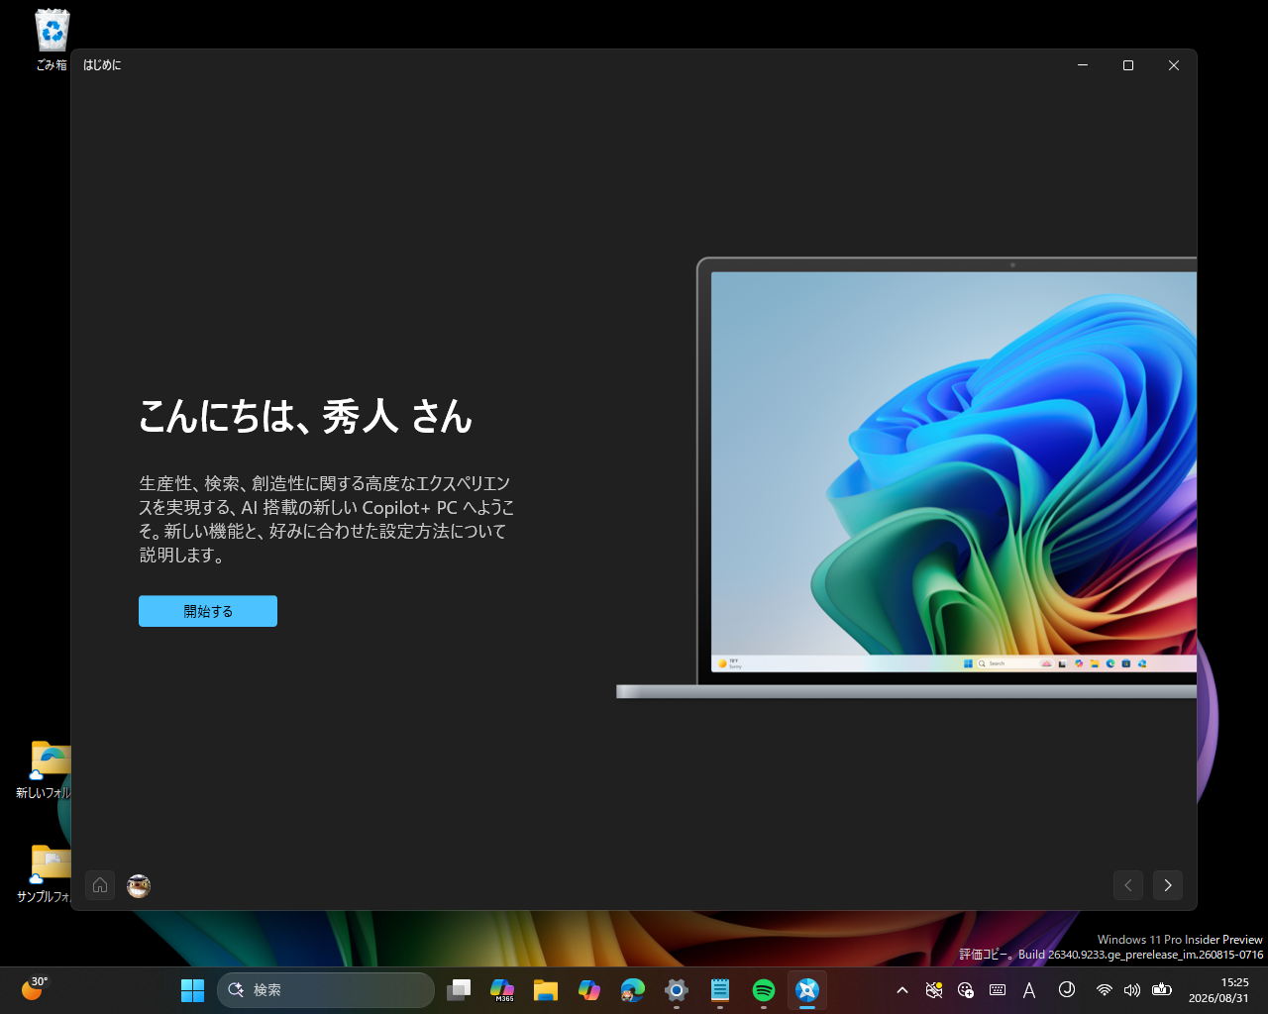Image resolution: width=1268 pixels, height=1014 pixels.
Task: Advance to the next page arrow
Action: (1168, 885)
